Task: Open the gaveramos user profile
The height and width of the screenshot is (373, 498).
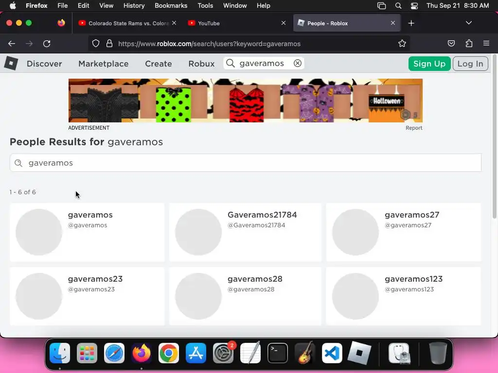Action: 87,232
